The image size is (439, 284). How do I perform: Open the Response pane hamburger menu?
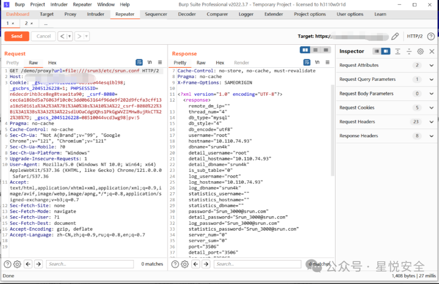click(x=327, y=63)
